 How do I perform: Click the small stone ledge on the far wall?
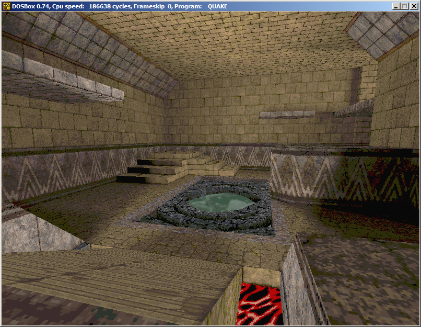(286, 115)
